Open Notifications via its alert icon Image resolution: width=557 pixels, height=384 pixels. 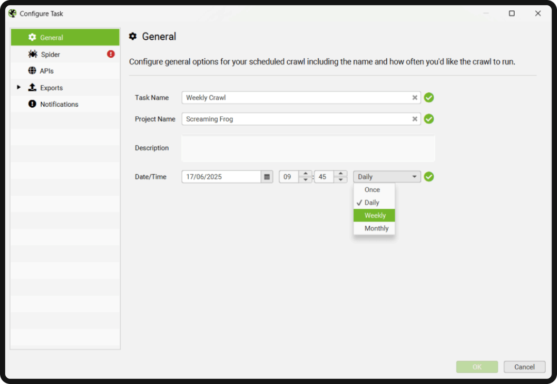pos(31,104)
